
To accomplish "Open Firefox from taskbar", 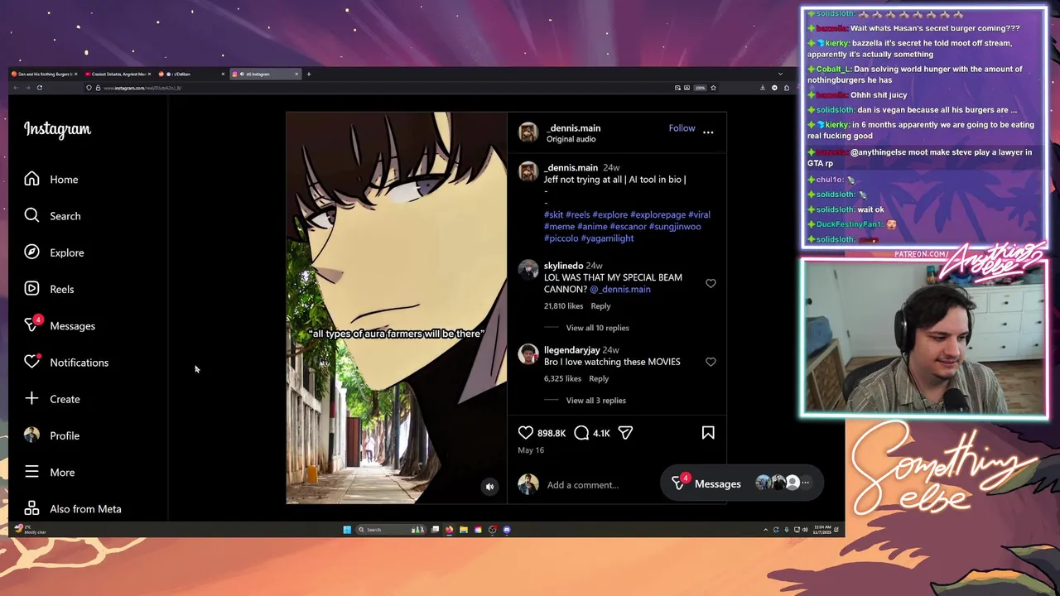I will tap(449, 530).
